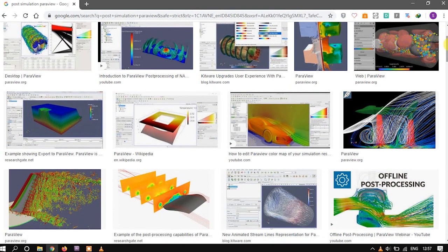
Task: Open the blue terrain mesh export thumbnail
Action: (54, 120)
